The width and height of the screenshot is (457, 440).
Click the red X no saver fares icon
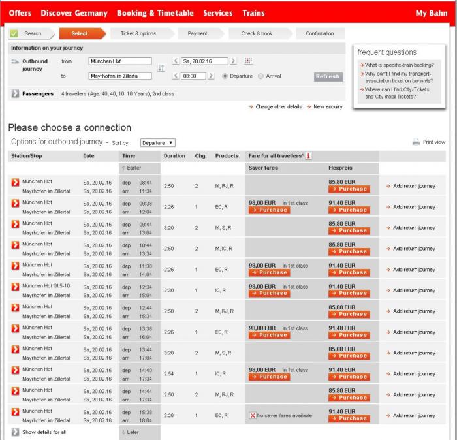point(253,416)
